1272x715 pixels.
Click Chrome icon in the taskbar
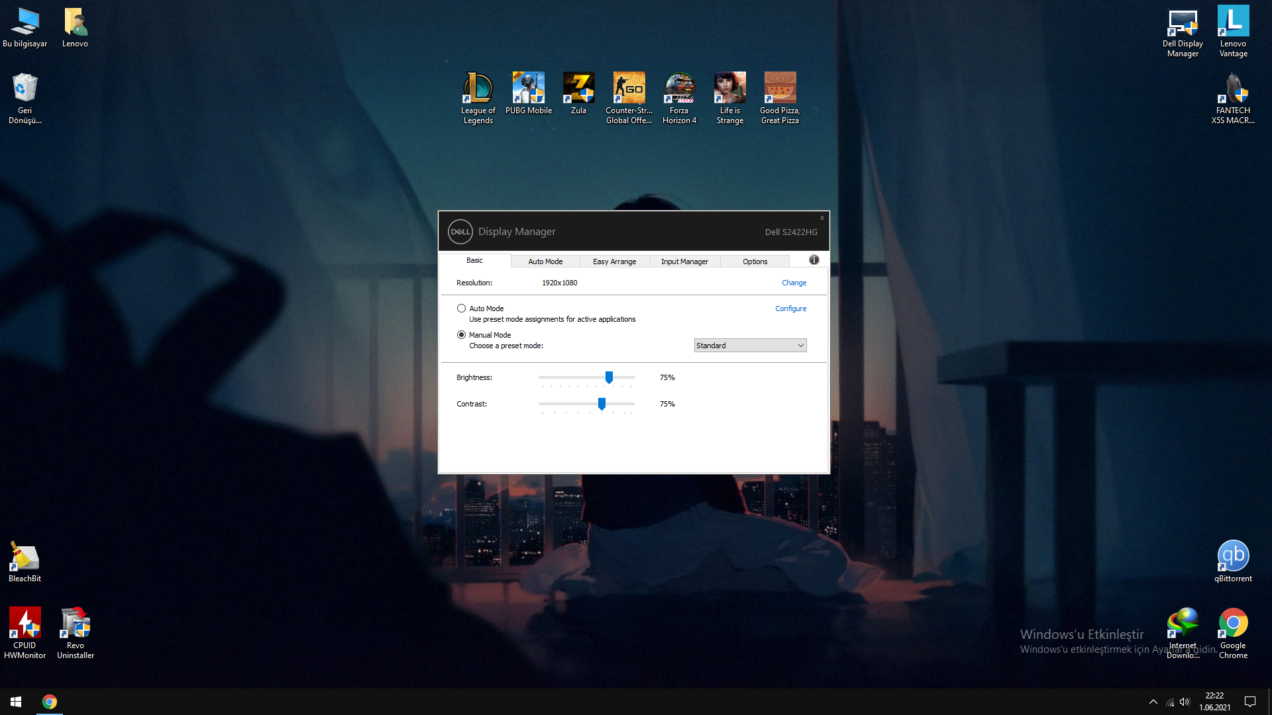(50, 702)
